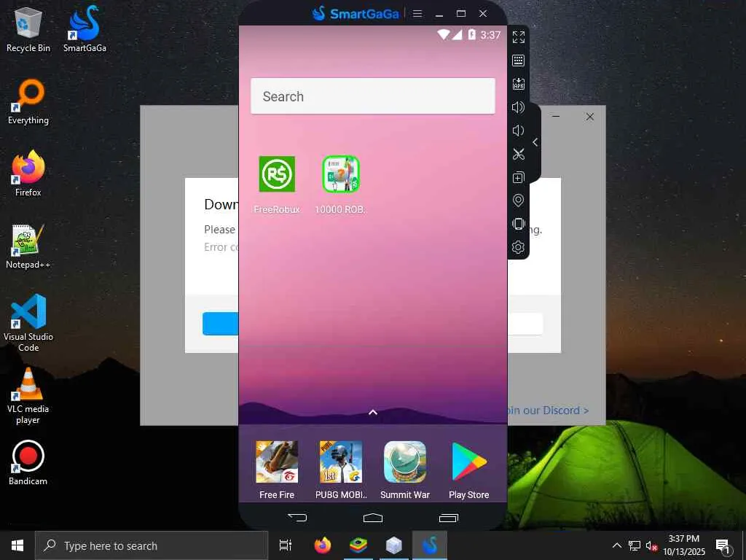Image resolution: width=746 pixels, height=560 pixels.
Task: Select the Visual Studio Code desktop shortcut
Action: pos(28,323)
